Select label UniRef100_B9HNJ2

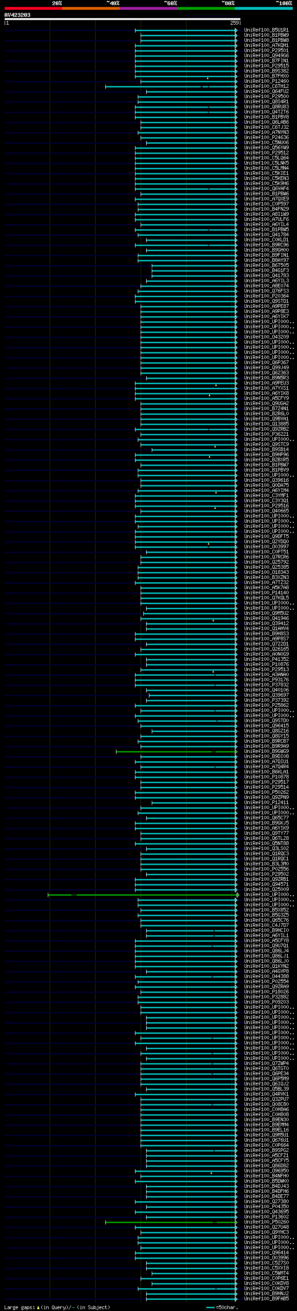point(266,1293)
